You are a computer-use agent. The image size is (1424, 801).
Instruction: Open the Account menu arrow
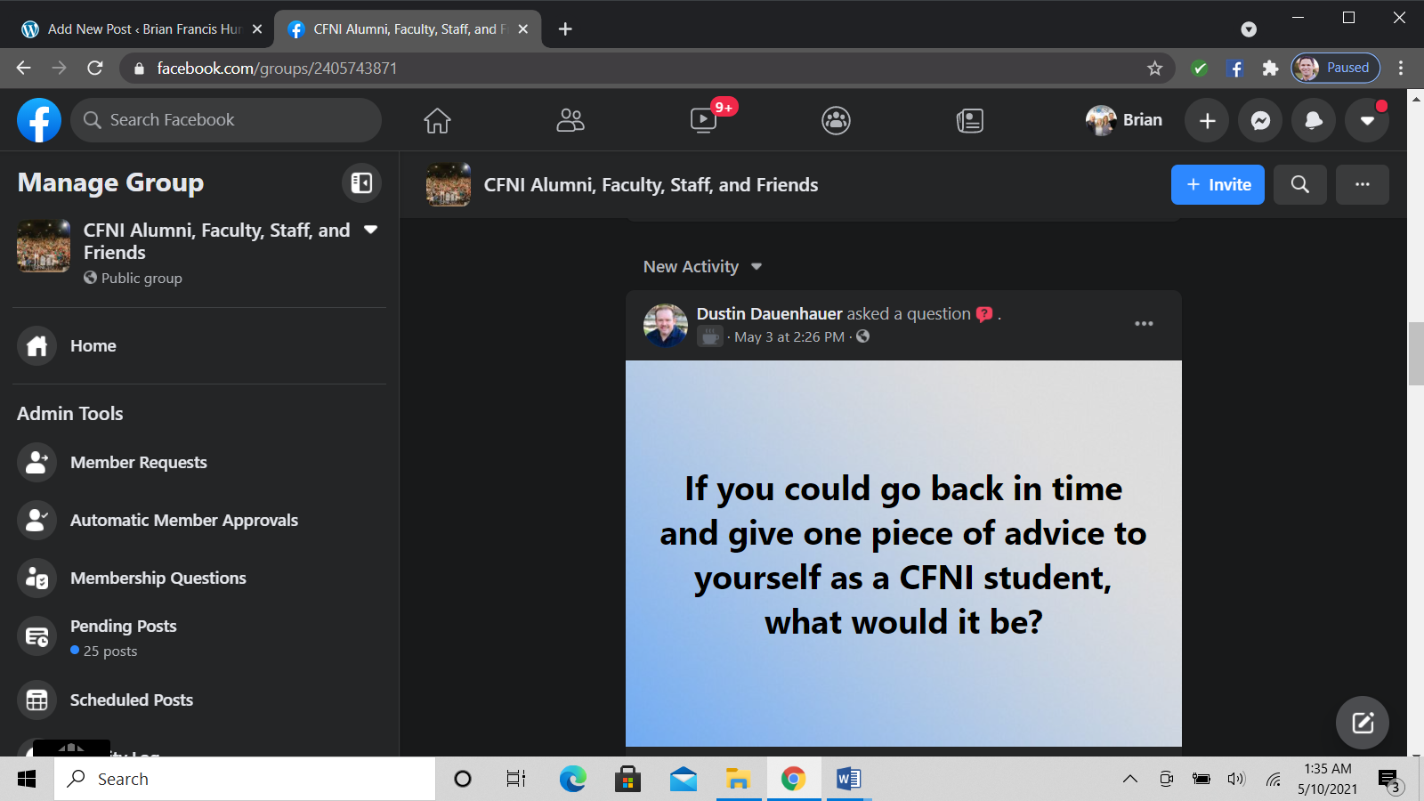coord(1367,120)
